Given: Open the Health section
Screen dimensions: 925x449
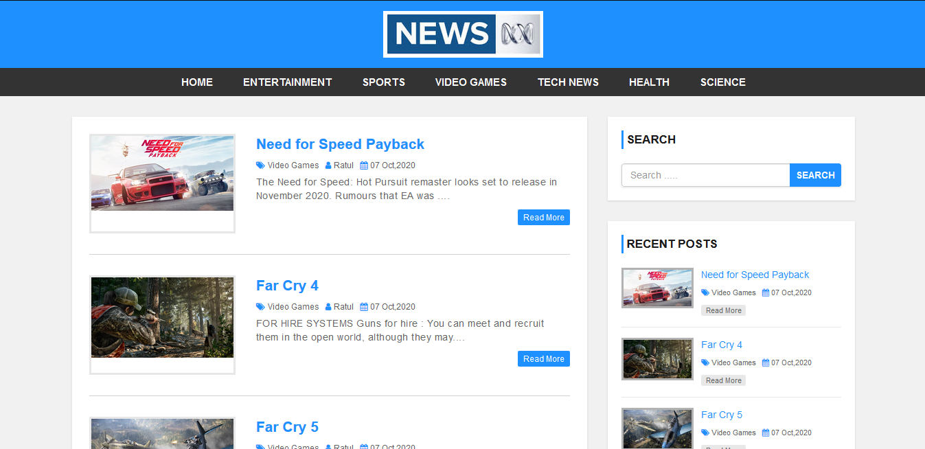Looking at the screenshot, I should pyautogui.click(x=649, y=82).
